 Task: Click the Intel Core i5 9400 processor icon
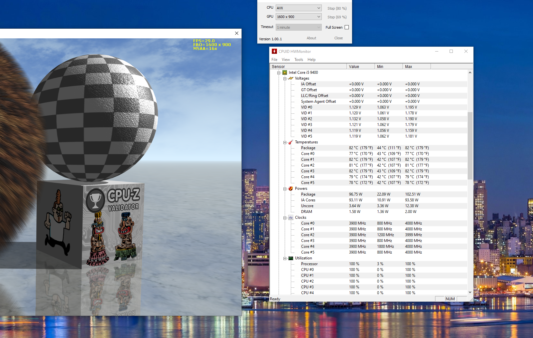point(285,72)
